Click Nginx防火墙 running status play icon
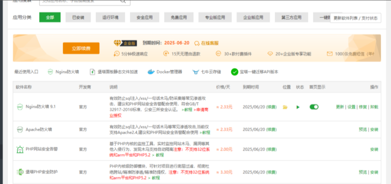The image size is (391, 184). 298,107
